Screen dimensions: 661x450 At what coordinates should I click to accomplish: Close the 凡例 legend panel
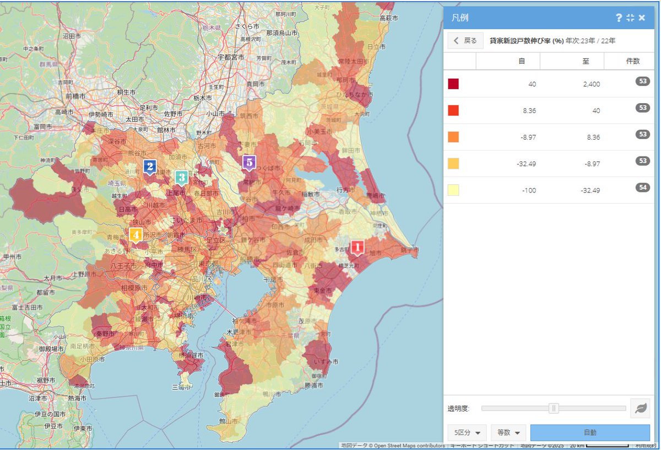click(x=642, y=18)
